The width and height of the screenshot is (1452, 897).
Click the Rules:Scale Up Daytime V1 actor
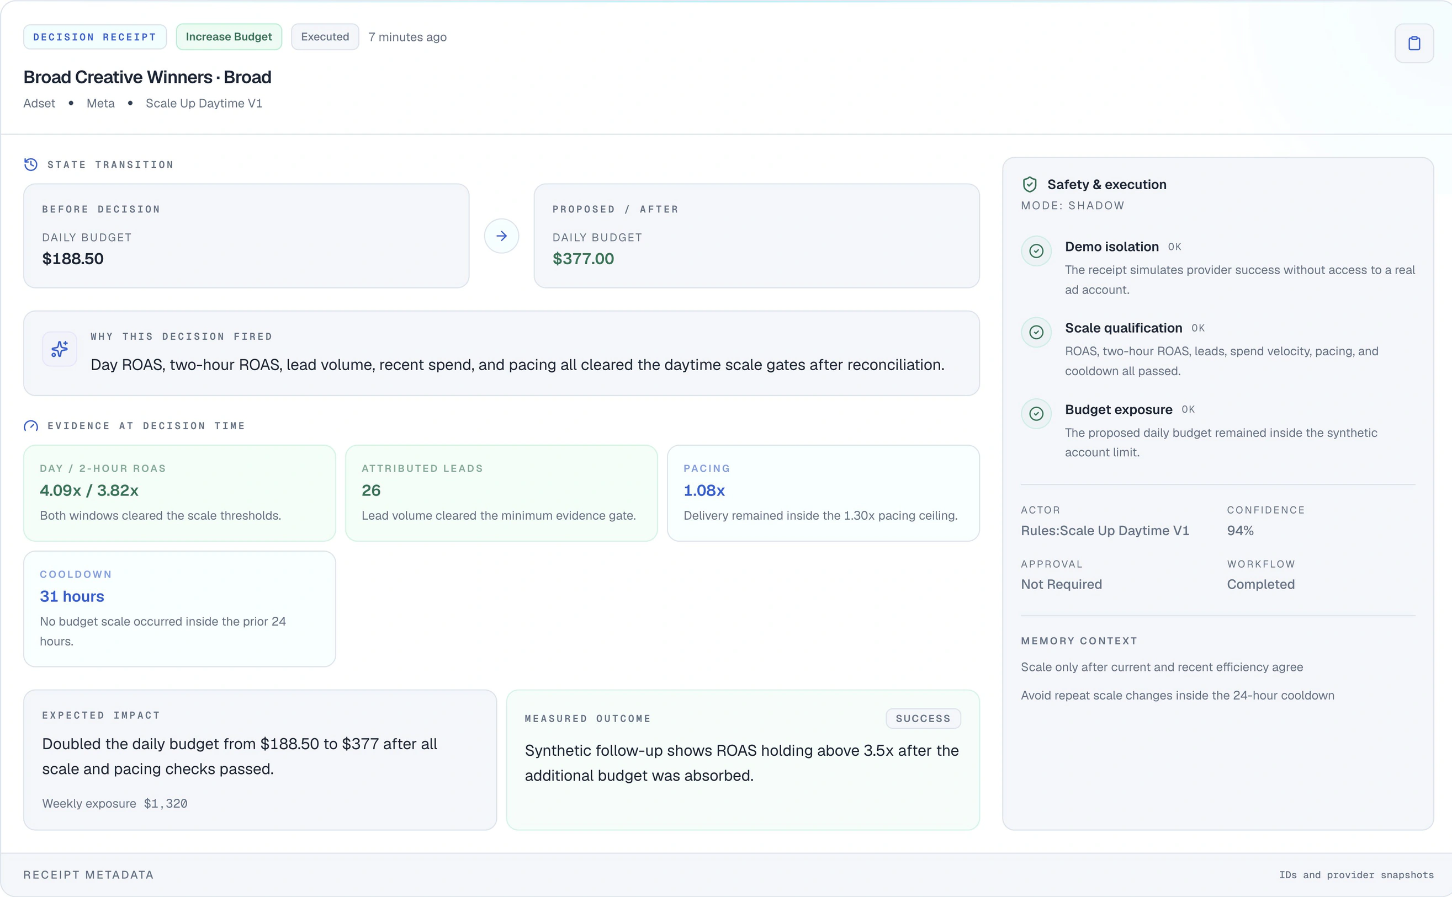tap(1105, 530)
